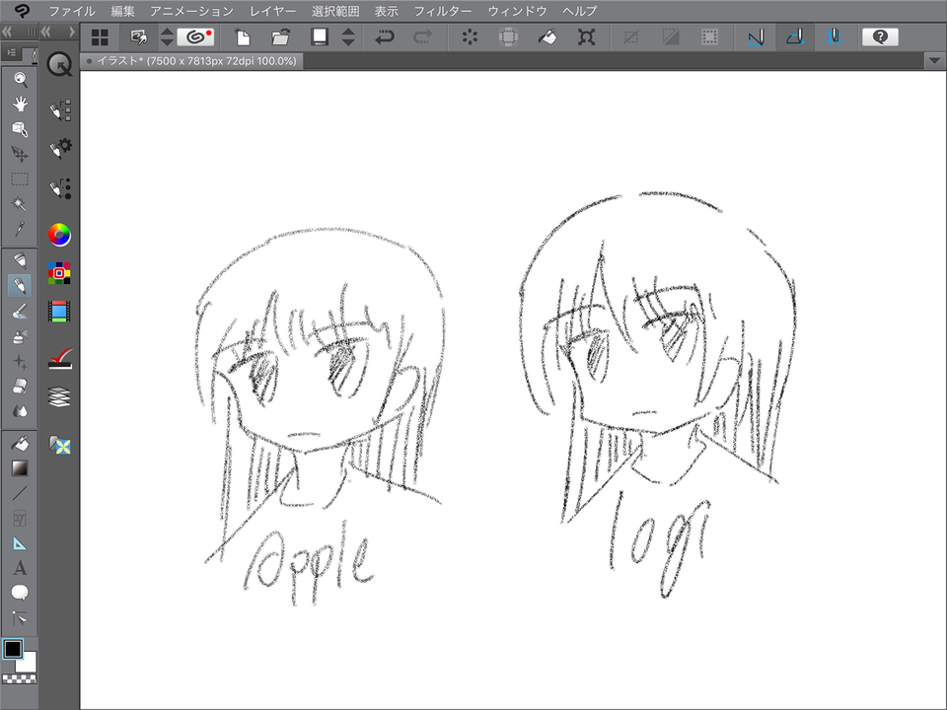This screenshot has width=947, height=710.
Task: Toggle Snap to Ruler
Action: coord(757,37)
